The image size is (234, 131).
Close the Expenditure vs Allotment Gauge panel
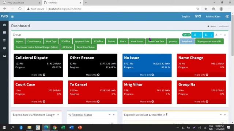click(58, 115)
